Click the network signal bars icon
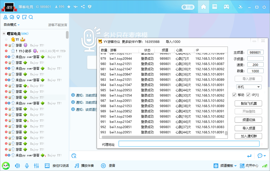 point(265,166)
